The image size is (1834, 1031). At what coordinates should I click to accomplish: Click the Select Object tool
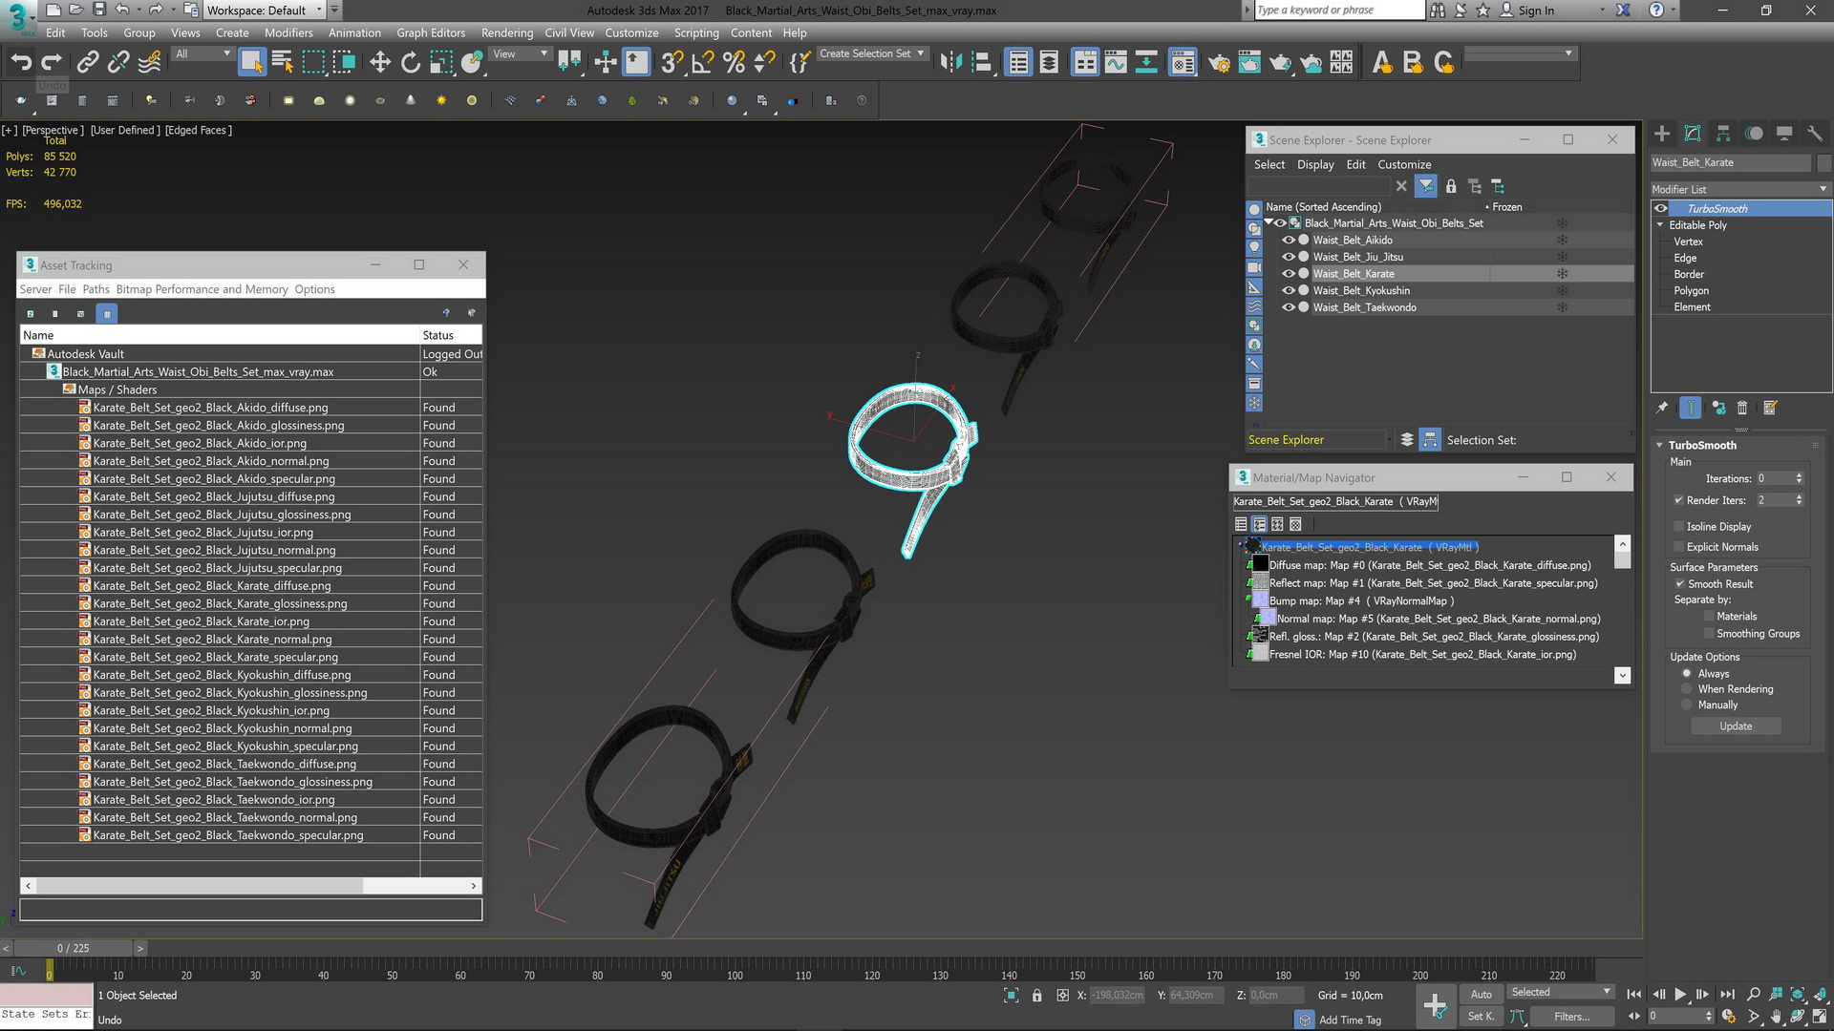coord(251,63)
